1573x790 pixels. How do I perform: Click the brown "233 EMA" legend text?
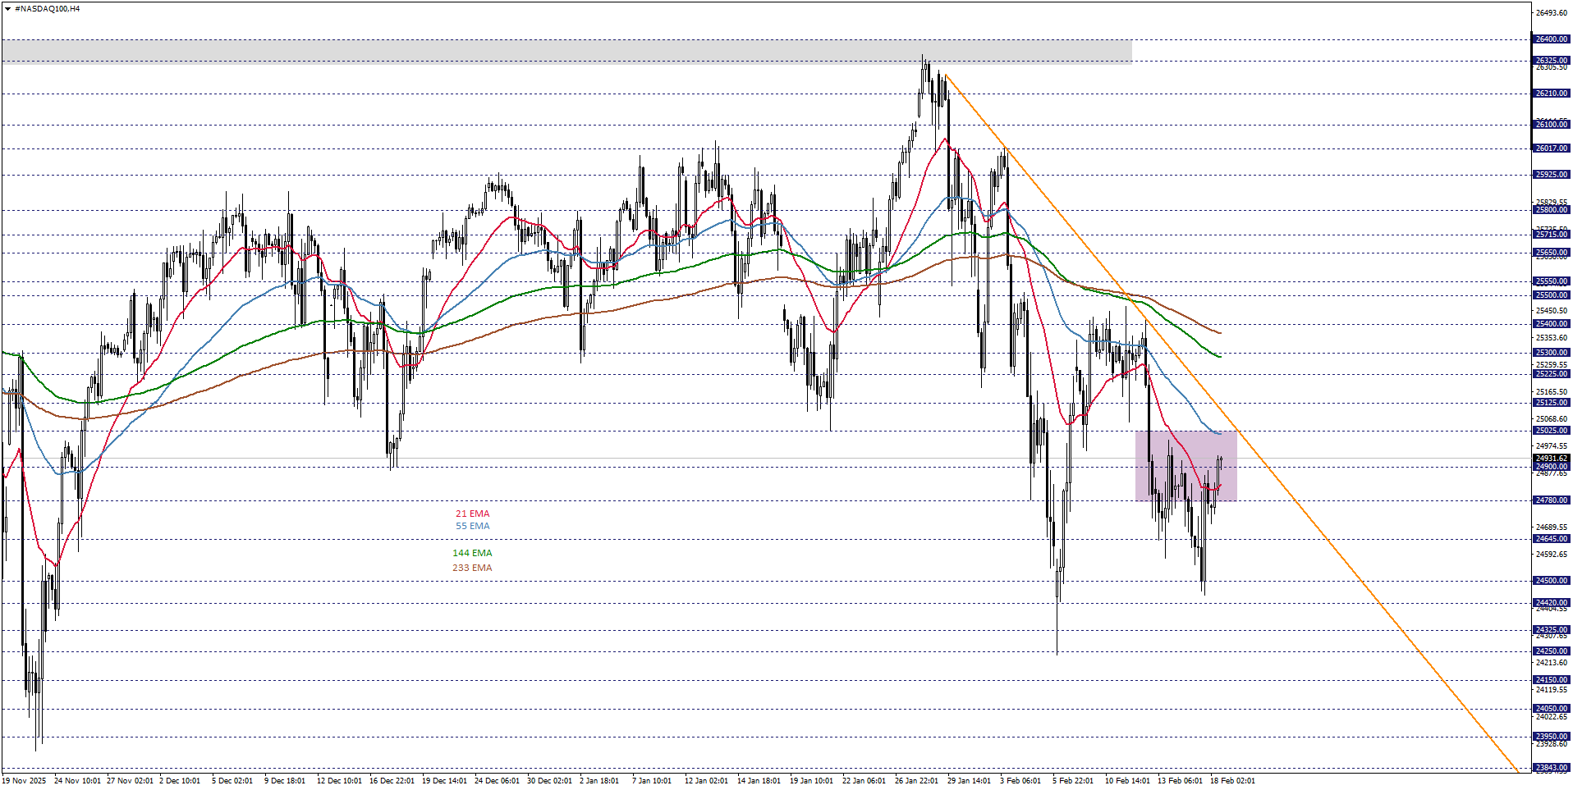tap(474, 567)
